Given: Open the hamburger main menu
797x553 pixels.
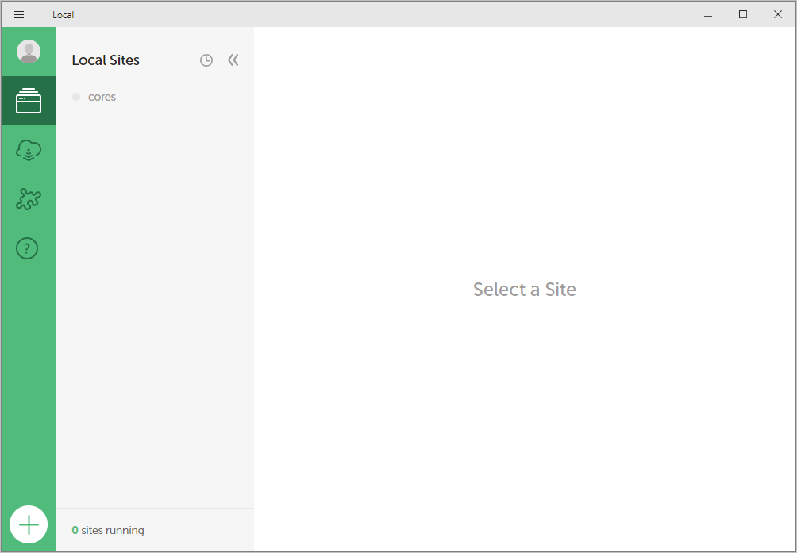Looking at the screenshot, I should (x=19, y=15).
